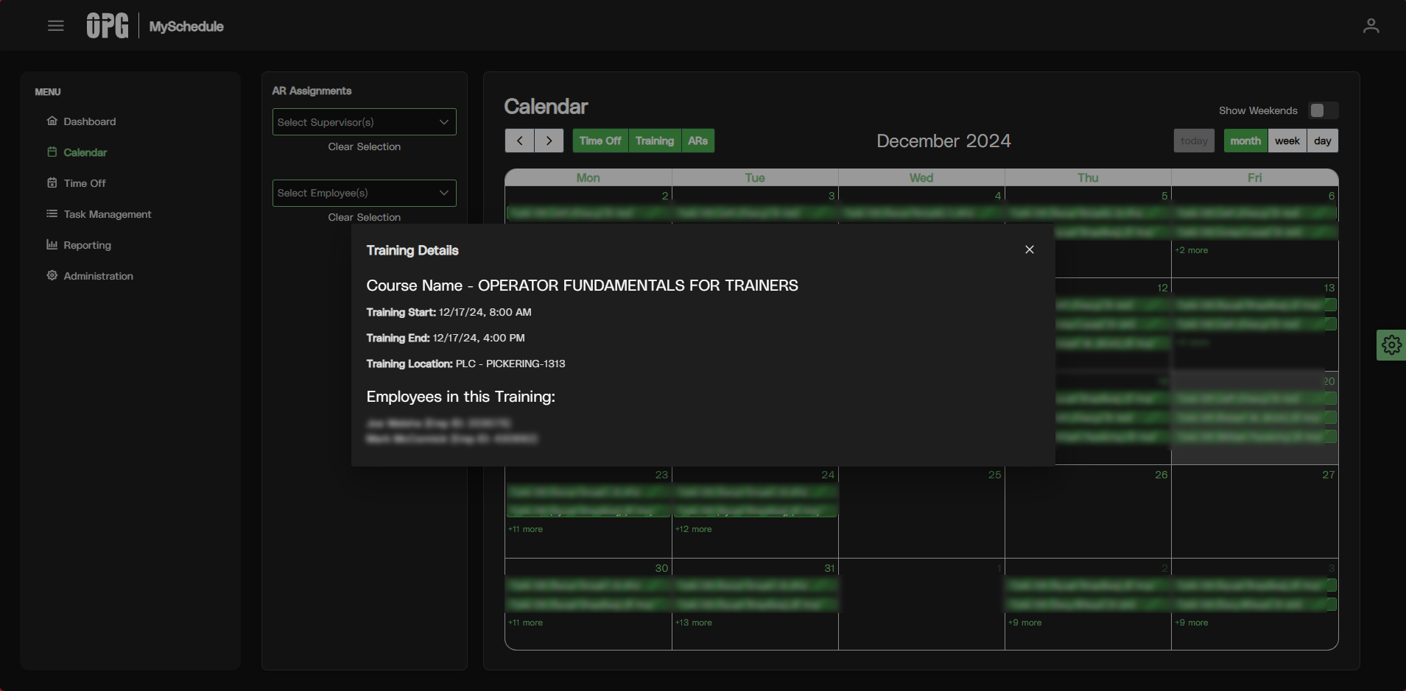Click the Administration gear icon

(x=52, y=276)
